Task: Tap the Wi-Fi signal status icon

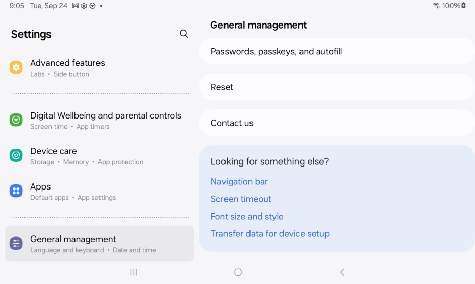Action: (x=436, y=6)
